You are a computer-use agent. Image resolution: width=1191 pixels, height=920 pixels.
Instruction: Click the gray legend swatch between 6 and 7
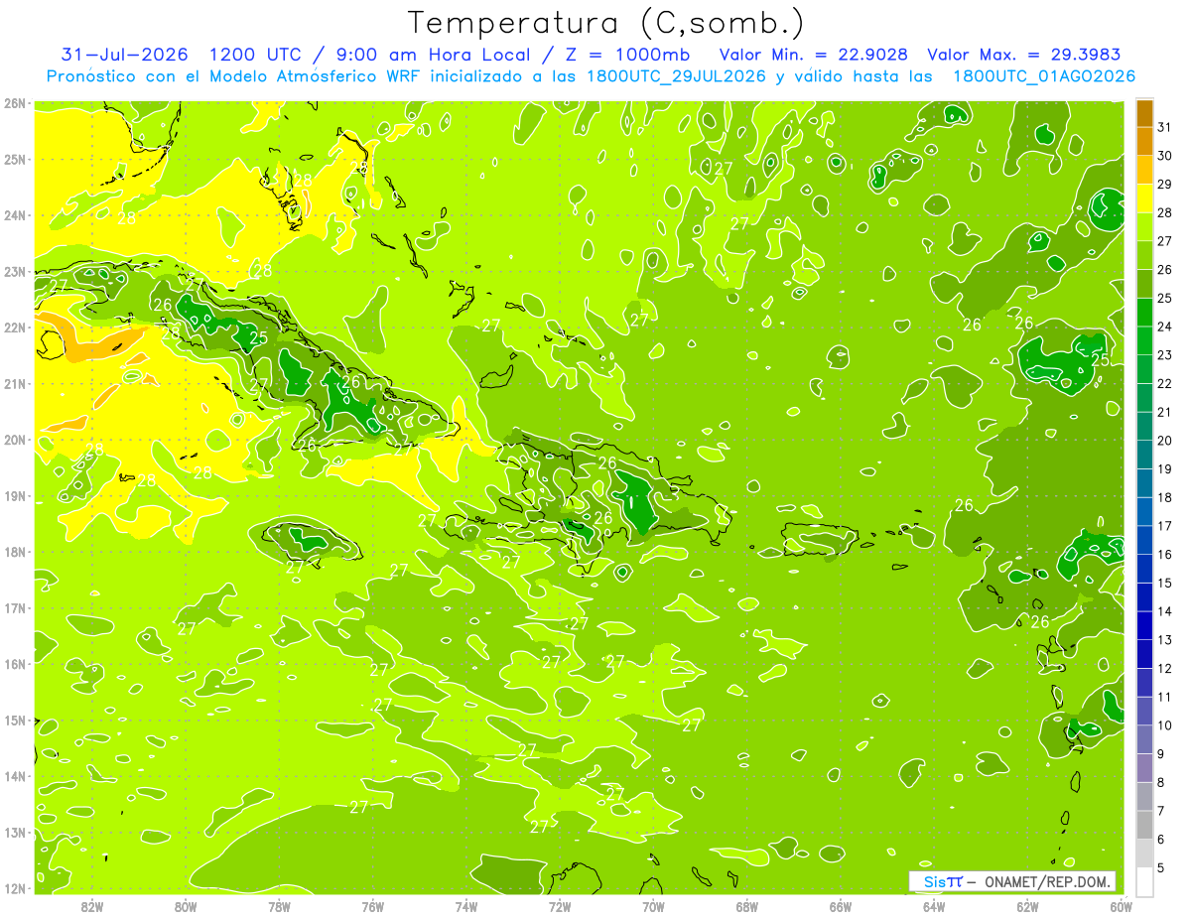click(x=1144, y=825)
